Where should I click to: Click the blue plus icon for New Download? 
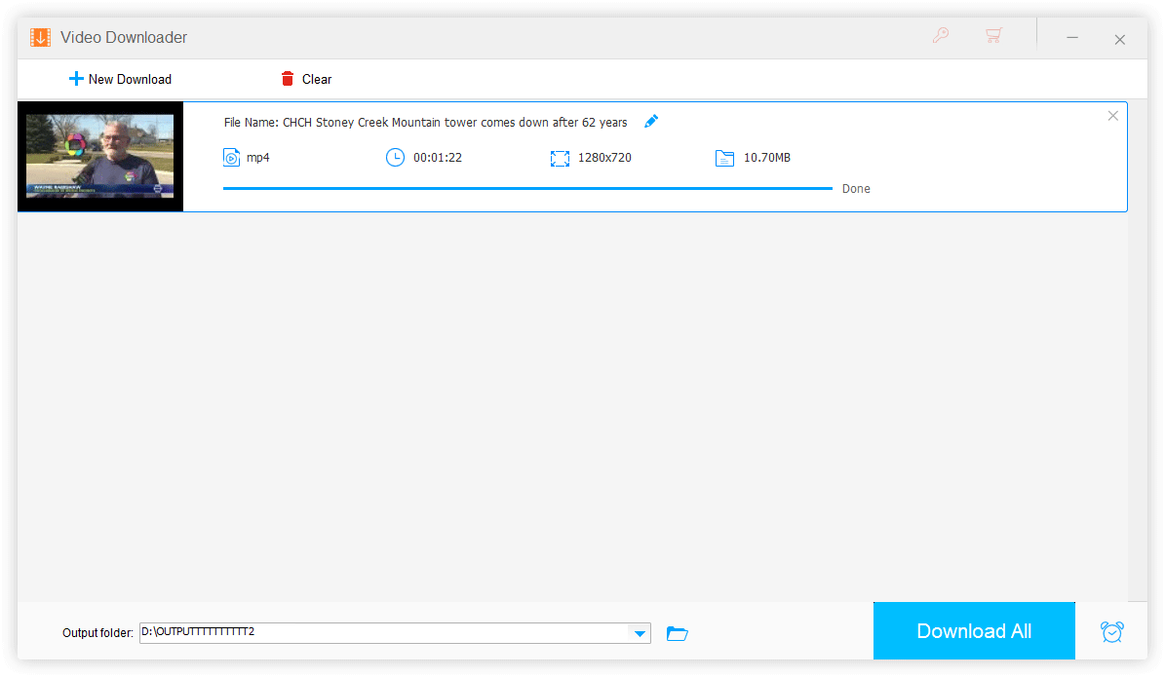[76, 79]
